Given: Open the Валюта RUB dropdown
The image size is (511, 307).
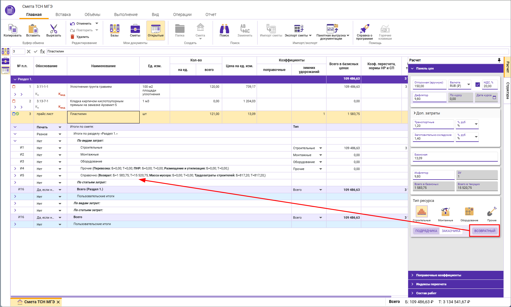Looking at the screenshot, I should tap(468, 85).
